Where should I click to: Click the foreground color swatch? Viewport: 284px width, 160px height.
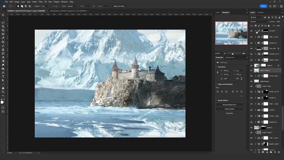2,103
